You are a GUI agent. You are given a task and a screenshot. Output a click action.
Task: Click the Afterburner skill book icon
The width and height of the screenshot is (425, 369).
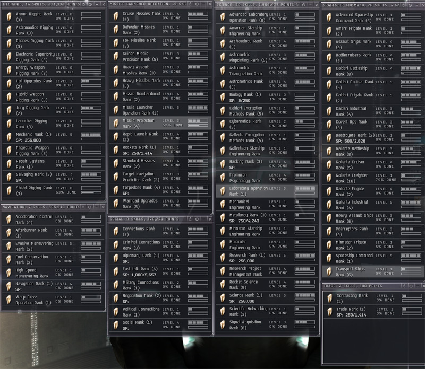9,233
